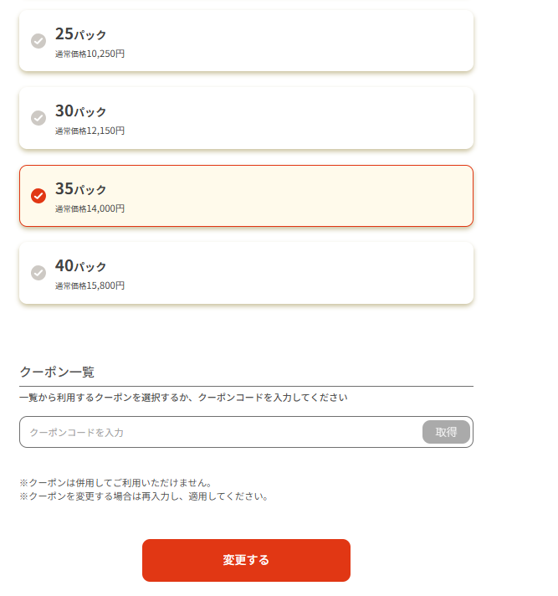
Task: Click the red checkmark icon for 35パック
Action: 38,196
